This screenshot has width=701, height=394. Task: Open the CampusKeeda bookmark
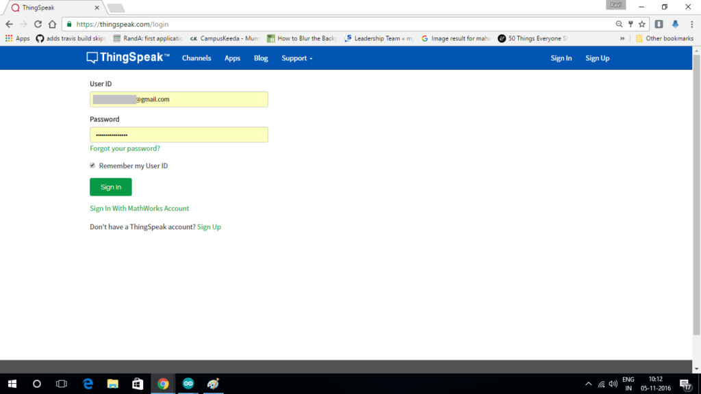point(225,38)
